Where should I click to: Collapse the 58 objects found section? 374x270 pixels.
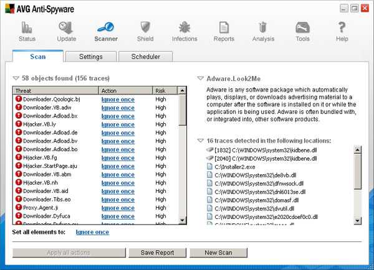coord(16,78)
